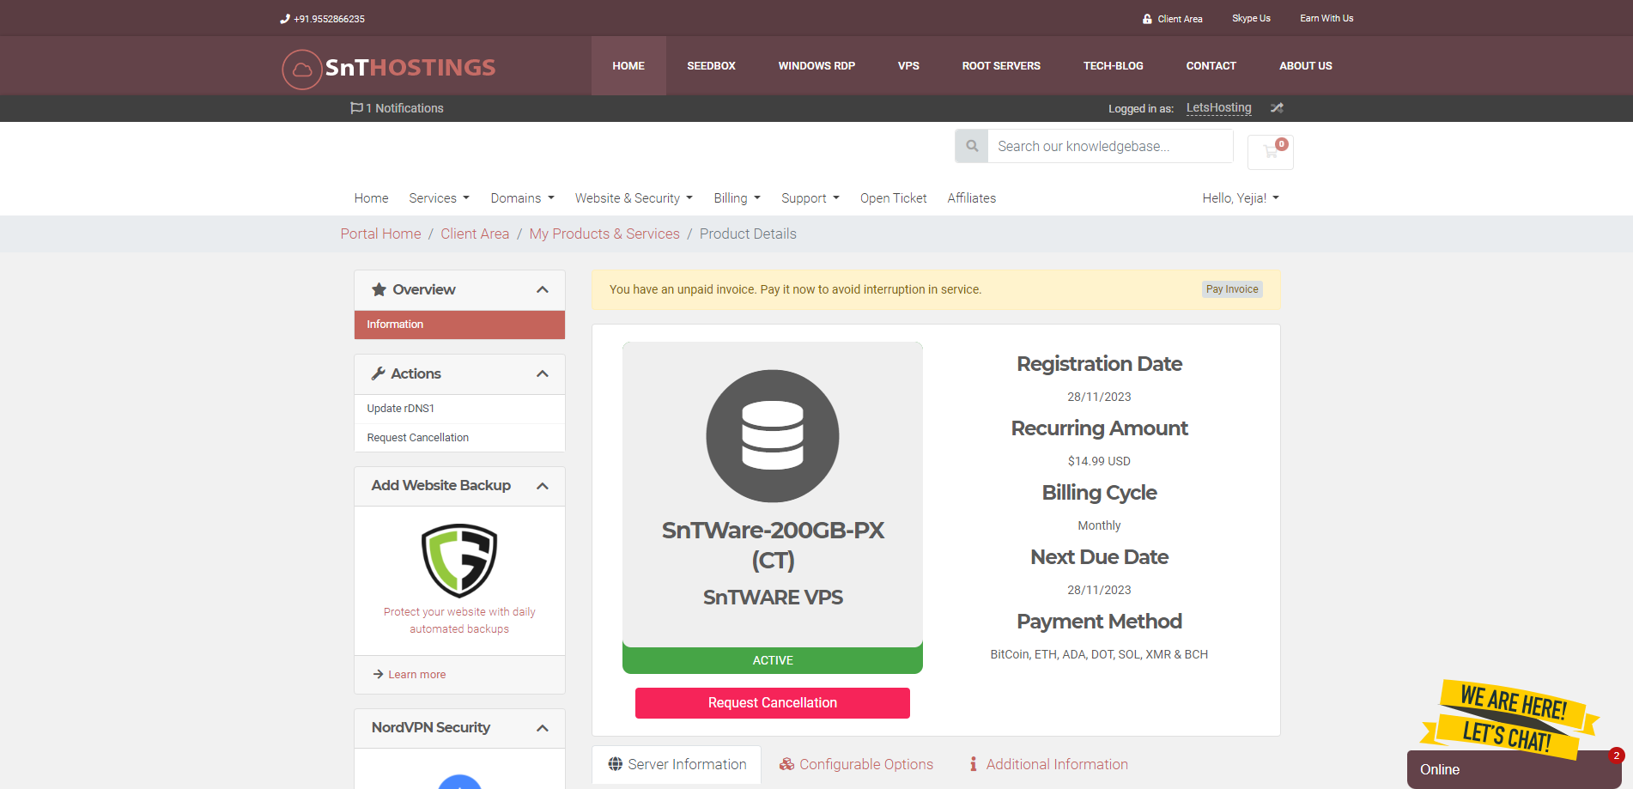Collapse the Add Website Backup panel

pos(543,486)
